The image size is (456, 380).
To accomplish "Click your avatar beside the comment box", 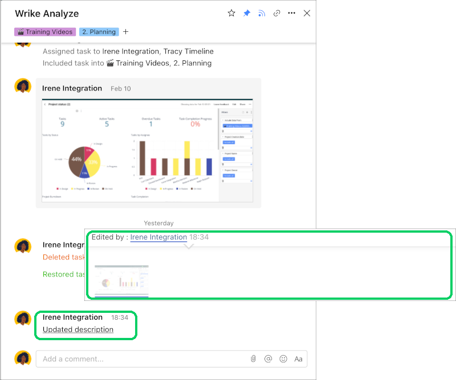I will click(x=23, y=358).
